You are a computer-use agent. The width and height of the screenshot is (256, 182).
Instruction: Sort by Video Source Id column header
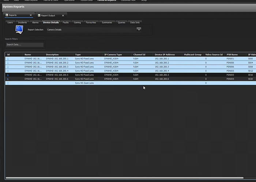tap(214, 55)
